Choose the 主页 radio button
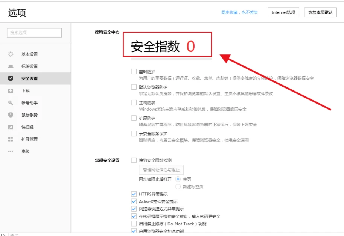344x236 pixels. pyautogui.click(x=178, y=179)
